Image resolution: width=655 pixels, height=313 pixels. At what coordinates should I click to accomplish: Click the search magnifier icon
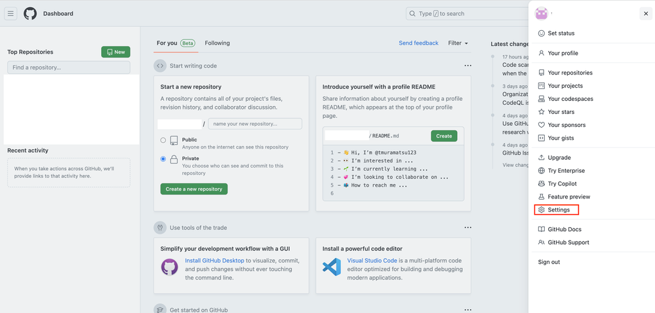tap(412, 14)
